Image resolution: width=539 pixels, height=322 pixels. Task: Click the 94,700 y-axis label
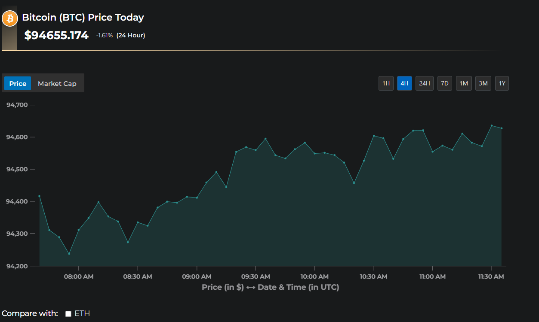(x=17, y=105)
